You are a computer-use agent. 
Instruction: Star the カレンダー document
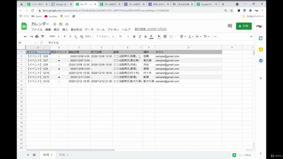55,24
